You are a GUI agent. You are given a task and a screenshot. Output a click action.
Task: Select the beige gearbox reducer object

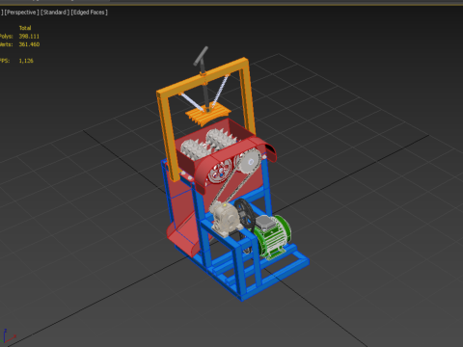point(225,219)
